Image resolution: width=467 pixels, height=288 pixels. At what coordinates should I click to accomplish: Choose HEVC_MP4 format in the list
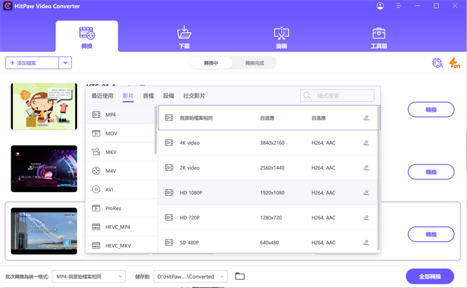pyautogui.click(x=120, y=227)
